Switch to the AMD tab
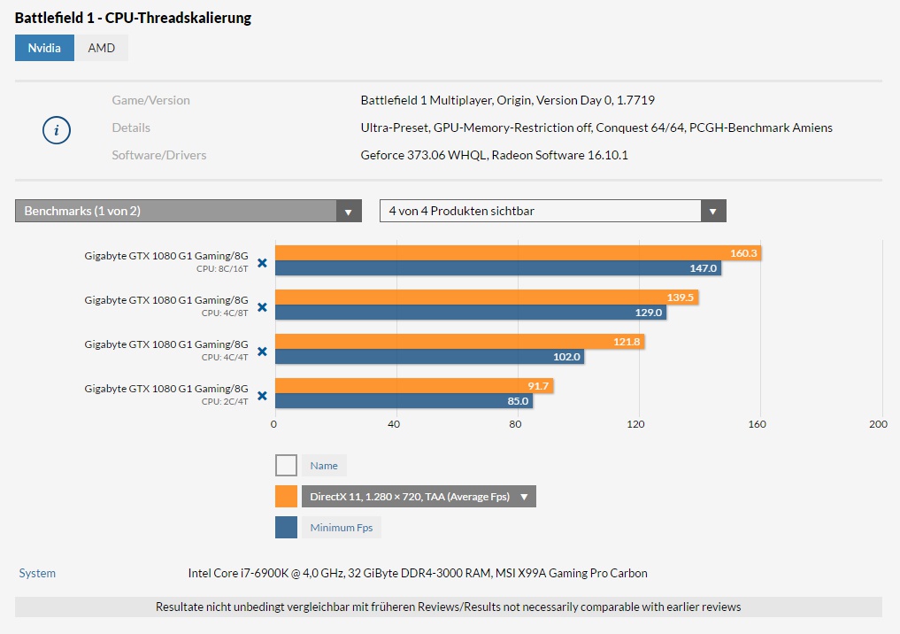The image size is (900, 634). point(102,48)
